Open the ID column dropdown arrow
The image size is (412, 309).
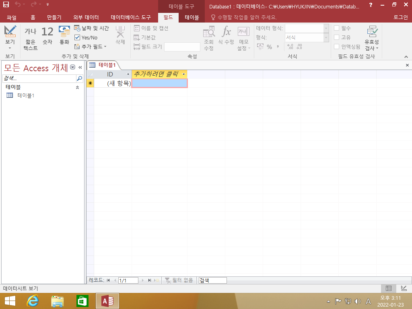(x=128, y=74)
